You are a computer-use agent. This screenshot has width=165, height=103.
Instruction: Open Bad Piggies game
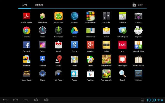[59, 16]
